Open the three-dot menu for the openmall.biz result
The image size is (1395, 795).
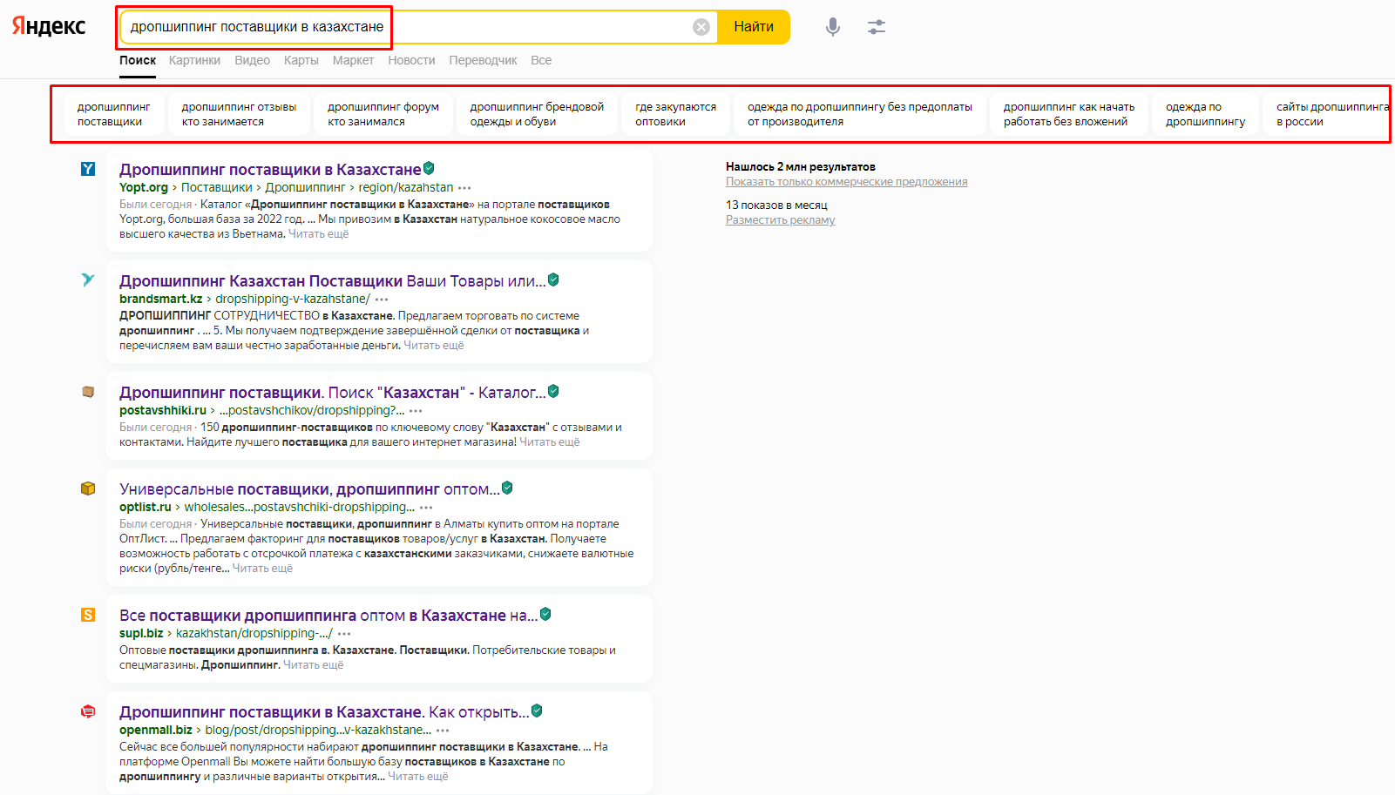[443, 731]
